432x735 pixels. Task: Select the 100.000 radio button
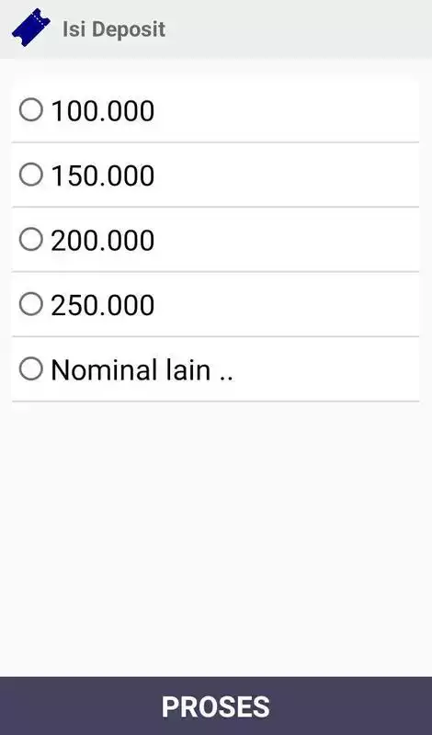pos(31,110)
